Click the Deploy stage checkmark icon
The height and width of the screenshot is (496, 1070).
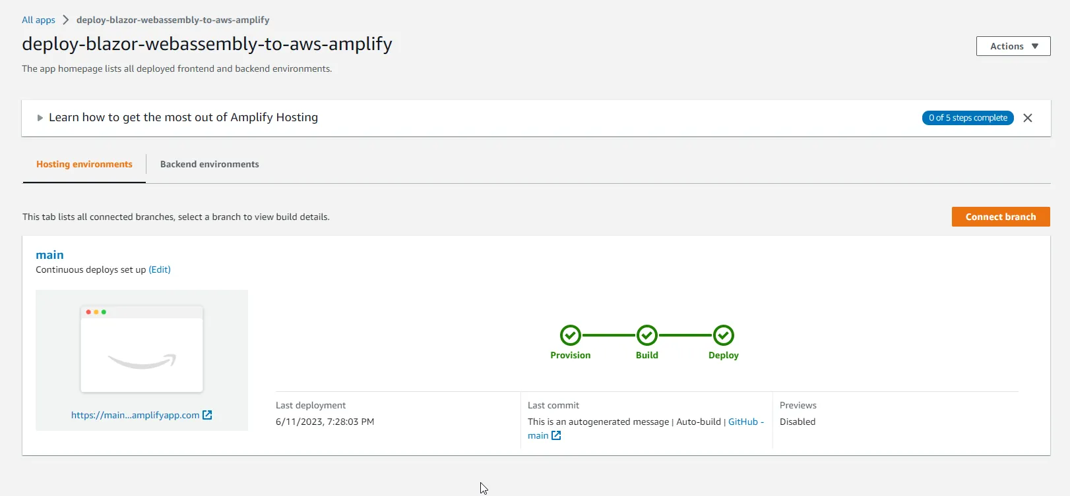point(723,335)
